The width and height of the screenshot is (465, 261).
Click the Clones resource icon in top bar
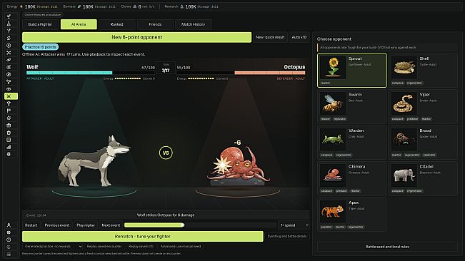tap(135, 6)
